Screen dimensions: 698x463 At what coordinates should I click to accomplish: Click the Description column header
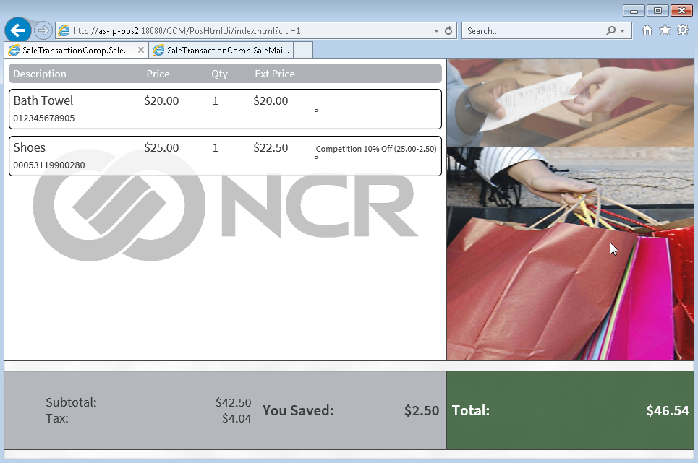[40, 74]
